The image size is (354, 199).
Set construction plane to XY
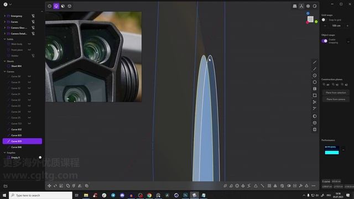[326, 85]
